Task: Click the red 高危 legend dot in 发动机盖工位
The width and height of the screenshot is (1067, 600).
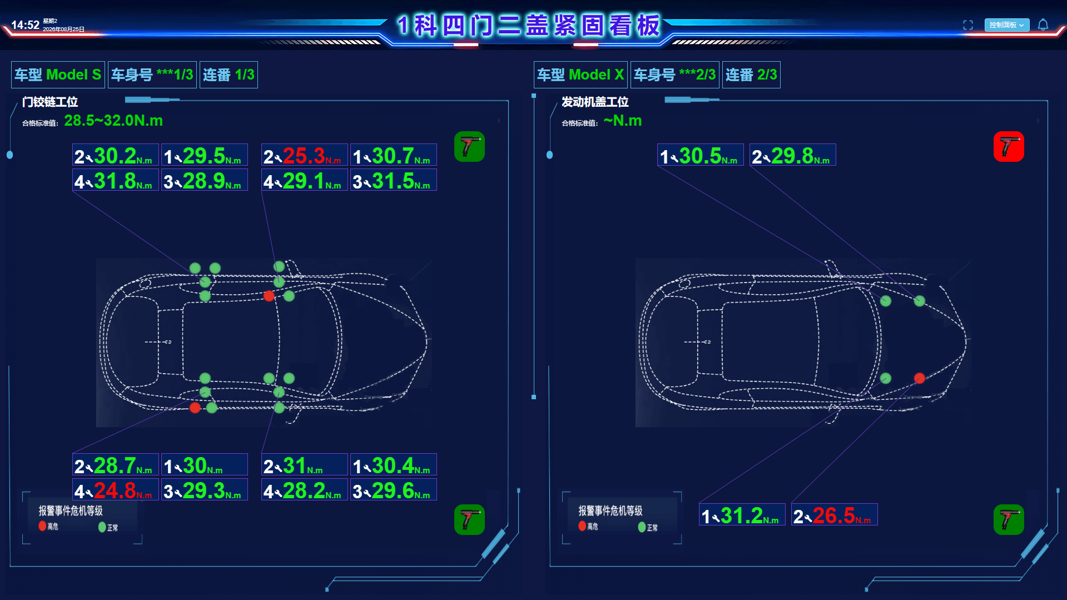Action: click(x=582, y=526)
